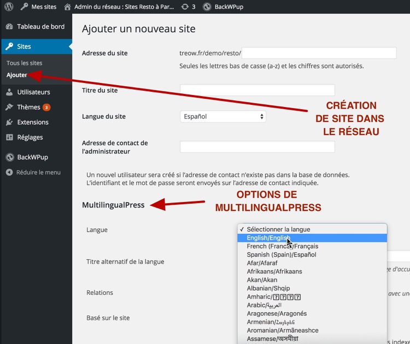Viewport: 410px width, 344px height.
Task: Select Arabic language option
Action: pyautogui.click(x=312, y=305)
